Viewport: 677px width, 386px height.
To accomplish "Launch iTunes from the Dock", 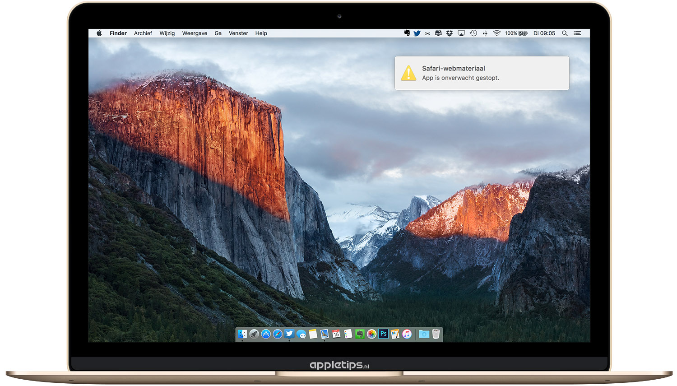I will pyautogui.click(x=407, y=334).
